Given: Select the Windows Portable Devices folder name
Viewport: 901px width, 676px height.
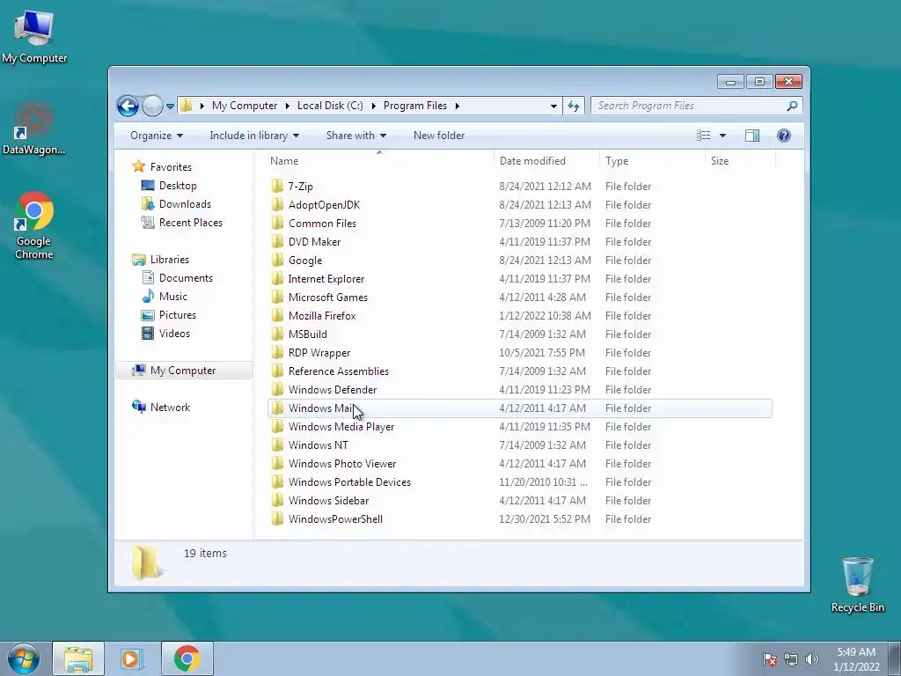Looking at the screenshot, I should (349, 482).
